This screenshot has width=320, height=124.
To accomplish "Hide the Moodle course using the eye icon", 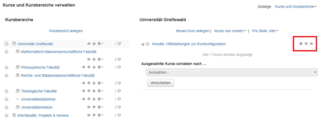I will 311,44.
